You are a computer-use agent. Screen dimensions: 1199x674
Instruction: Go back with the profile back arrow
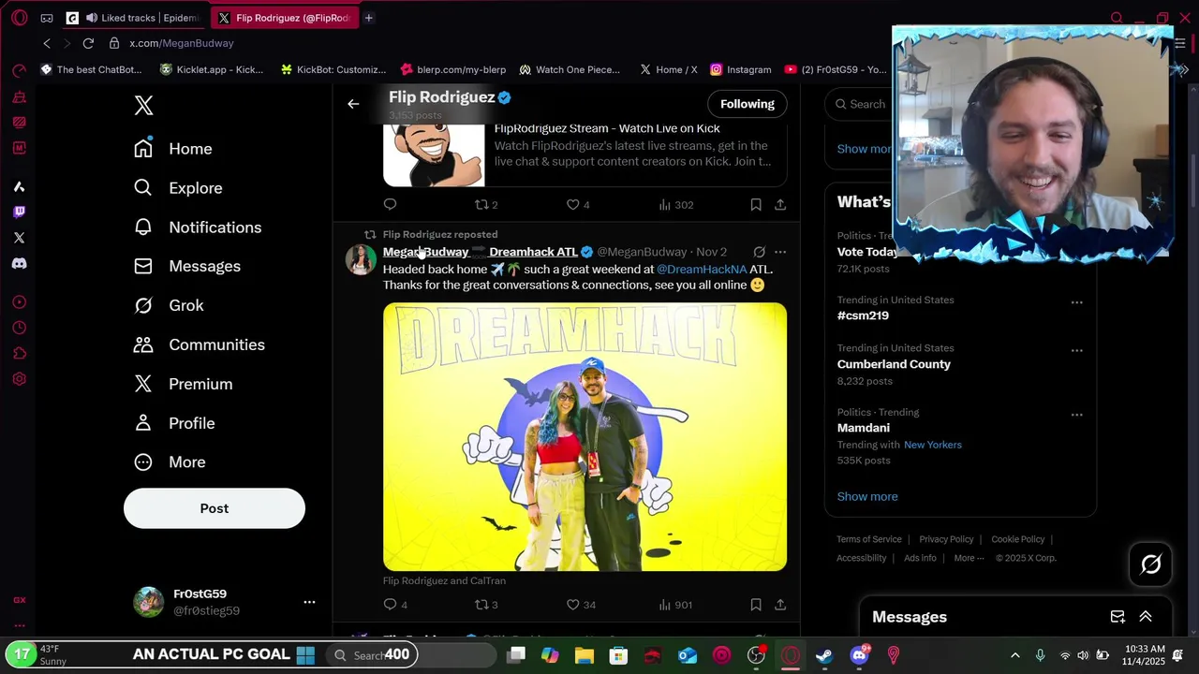pos(353,104)
